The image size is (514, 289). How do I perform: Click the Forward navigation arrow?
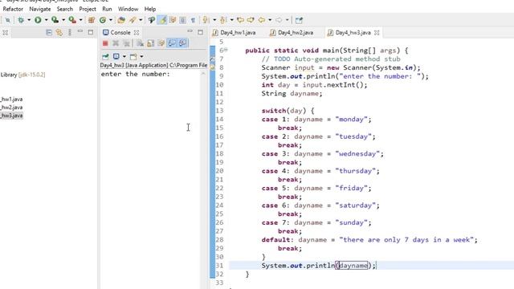pyautogui.click(x=279, y=20)
